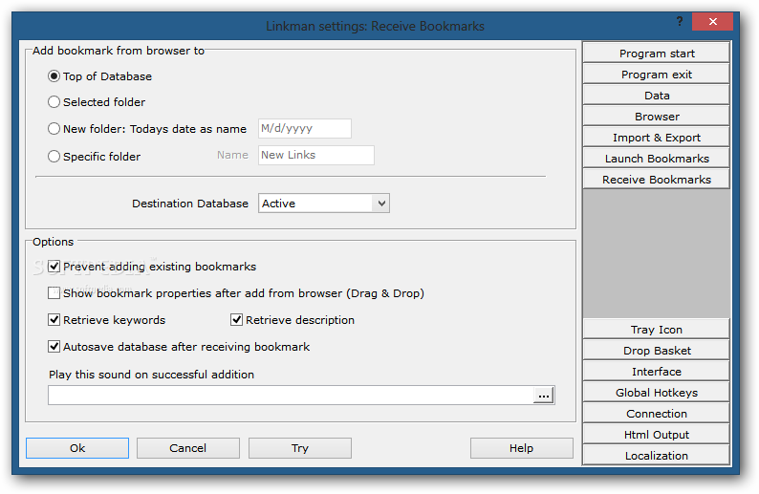Image resolution: width=759 pixels, height=494 pixels.
Task: Click the M/d/yyyy date format field
Action: [x=305, y=129]
